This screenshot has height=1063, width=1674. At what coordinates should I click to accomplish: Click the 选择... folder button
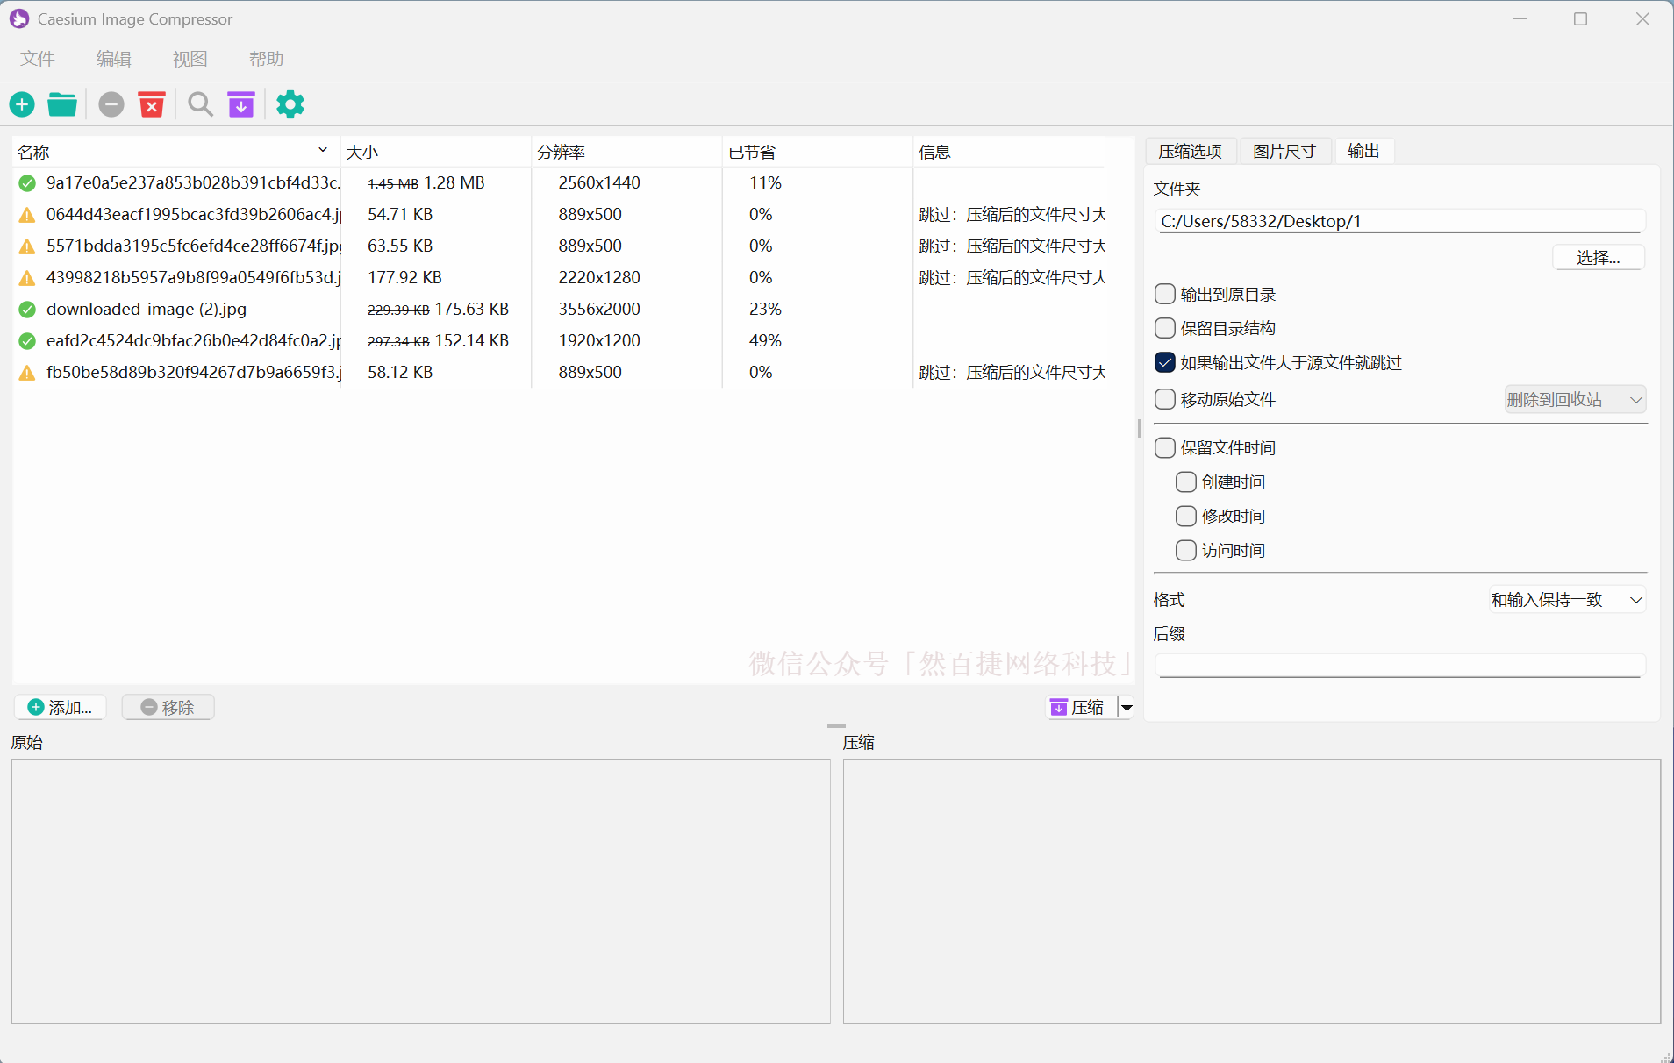(1598, 257)
